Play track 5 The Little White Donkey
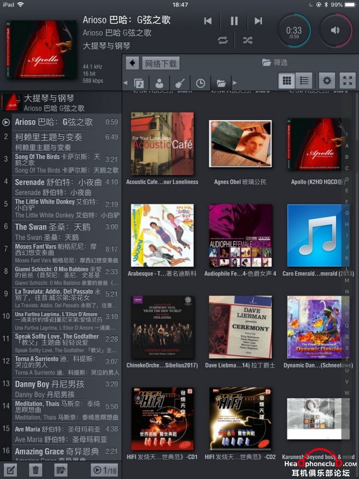Screen dimensions: 359x479 pos(60,209)
